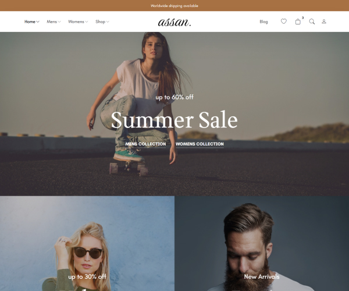Open the shopping bag cart icon
This screenshot has width=349, height=291.
pos(298,22)
